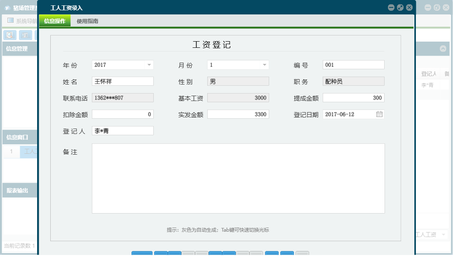Click into the 备注 text area
This screenshot has height=270, width=453.
pyautogui.click(x=238, y=177)
